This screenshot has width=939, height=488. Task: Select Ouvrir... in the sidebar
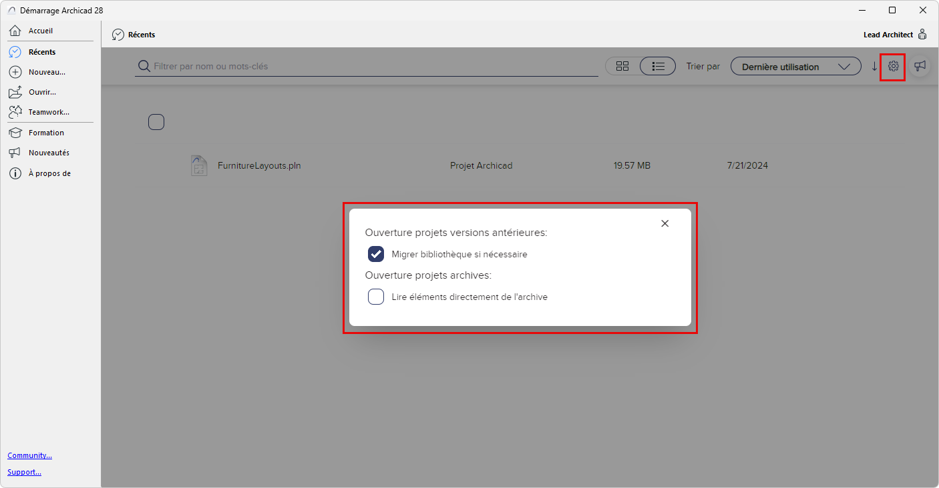(42, 92)
